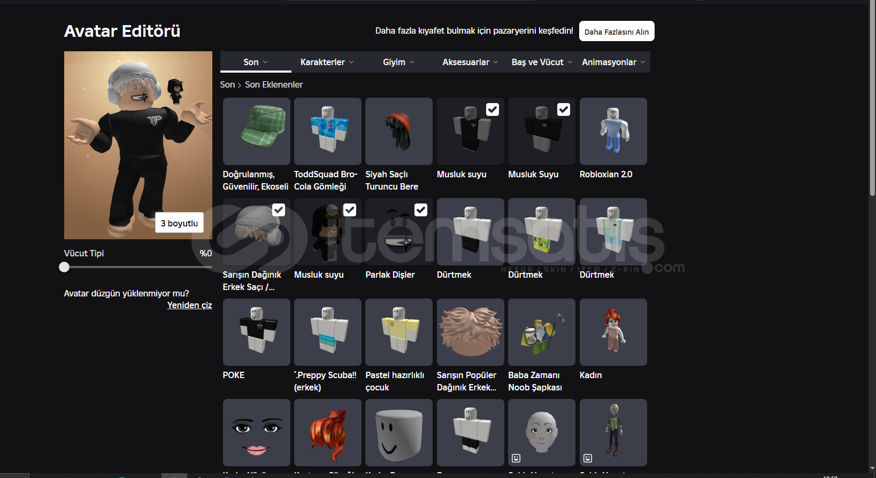Click the Avatar Editörü heading
This screenshot has width=876, height=478.
122,31
